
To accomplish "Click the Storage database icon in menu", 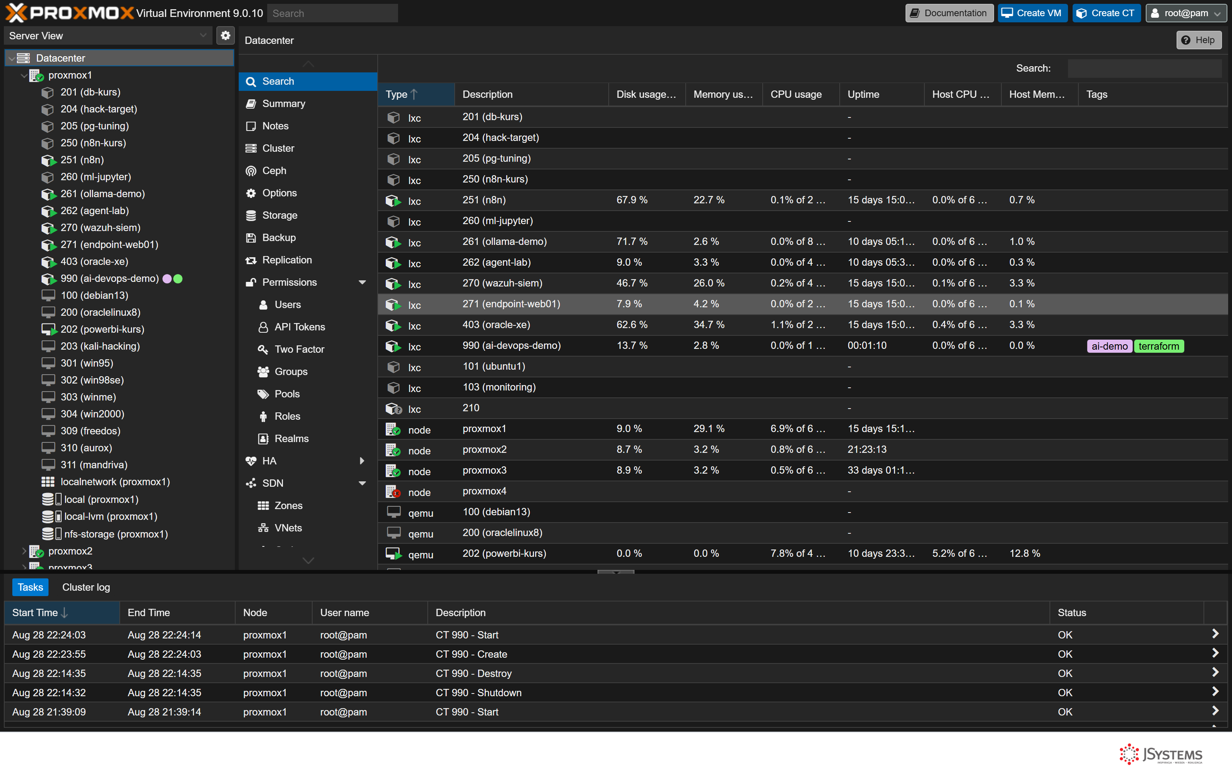I will [x=251, y=216].
